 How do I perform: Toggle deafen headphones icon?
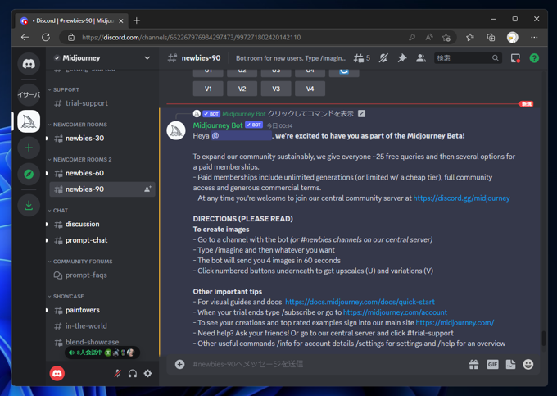[x=133, y=373]
